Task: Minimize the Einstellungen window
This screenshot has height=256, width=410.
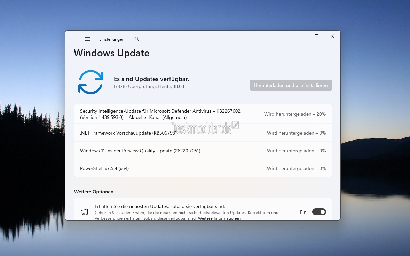Action: (x=300, y=36)
